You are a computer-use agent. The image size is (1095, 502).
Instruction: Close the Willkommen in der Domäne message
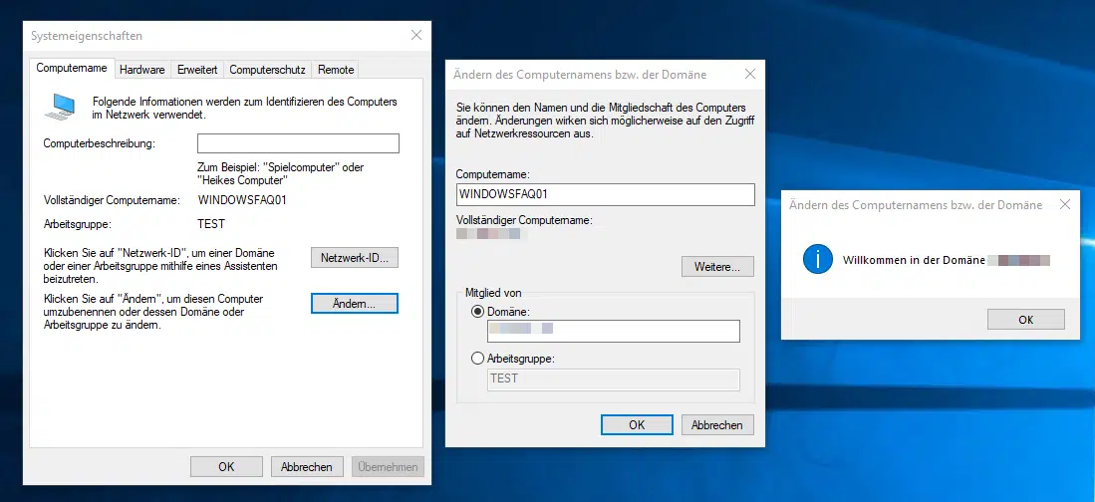coord(1065,204)
